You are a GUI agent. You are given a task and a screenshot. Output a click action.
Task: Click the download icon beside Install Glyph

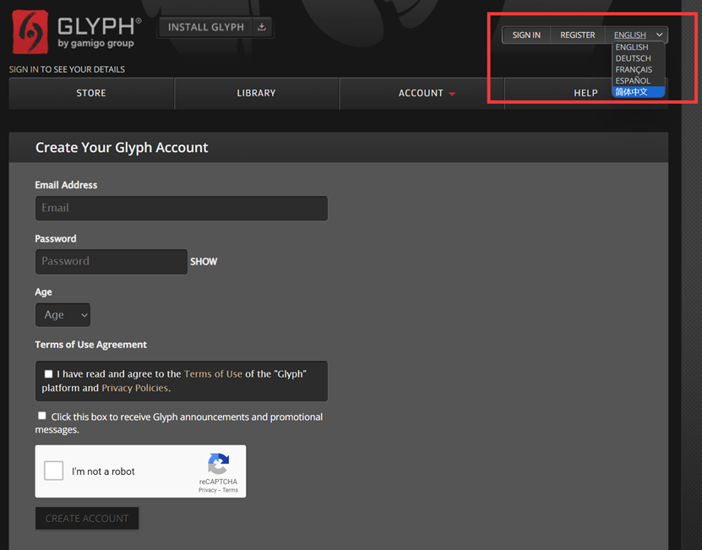(262, 27)
